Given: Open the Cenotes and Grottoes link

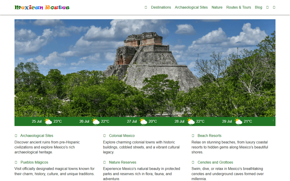Looking at the screenshot, I should coord(215,162).
